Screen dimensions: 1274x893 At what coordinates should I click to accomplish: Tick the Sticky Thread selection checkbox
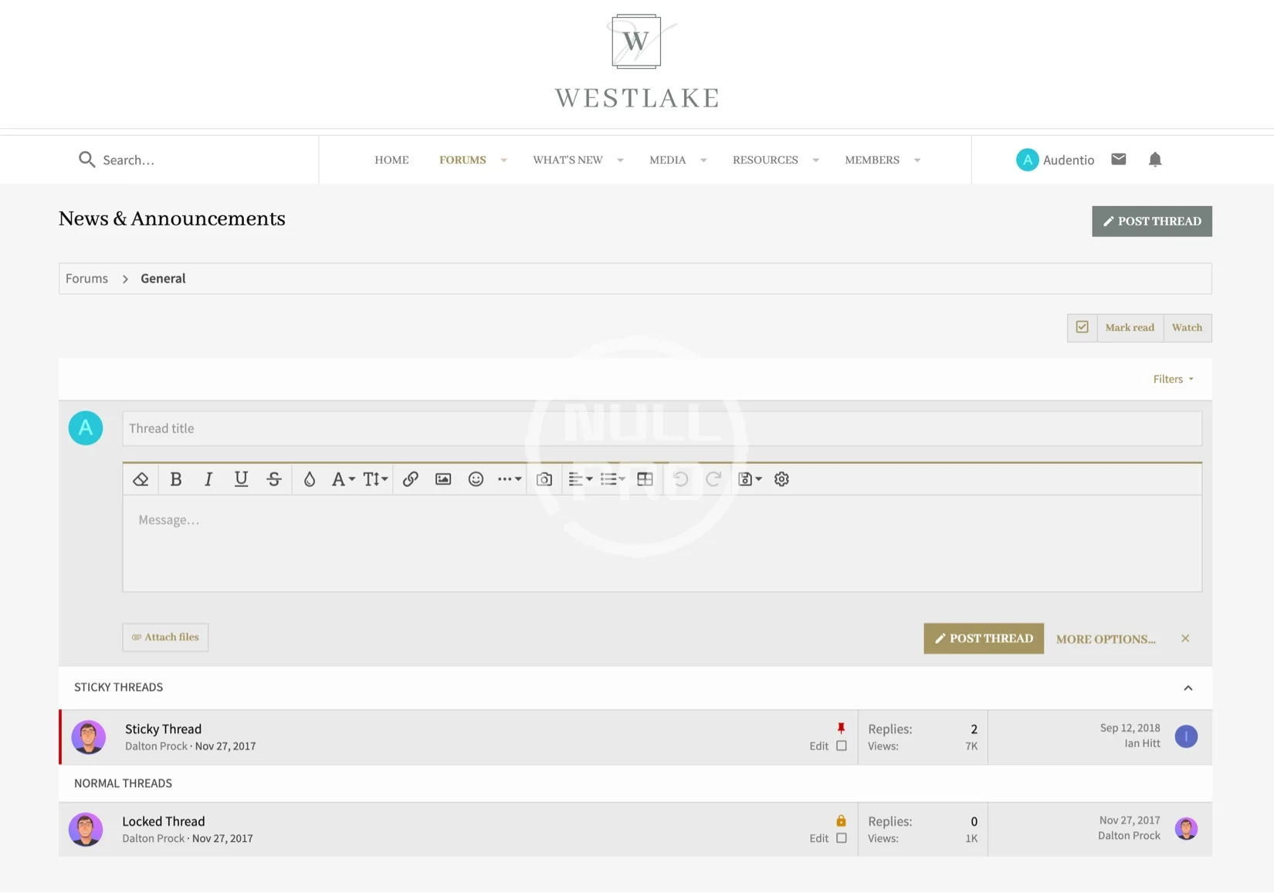[x=842, y=746]
